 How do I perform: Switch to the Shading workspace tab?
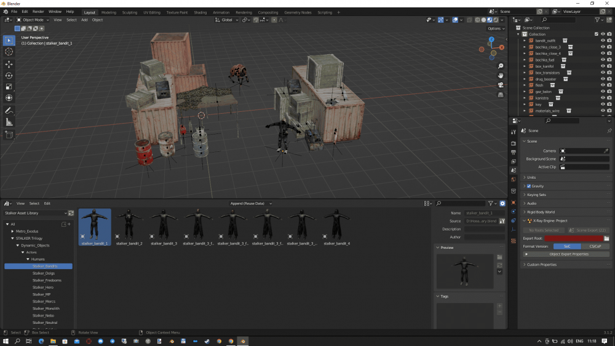coord(200,12)
